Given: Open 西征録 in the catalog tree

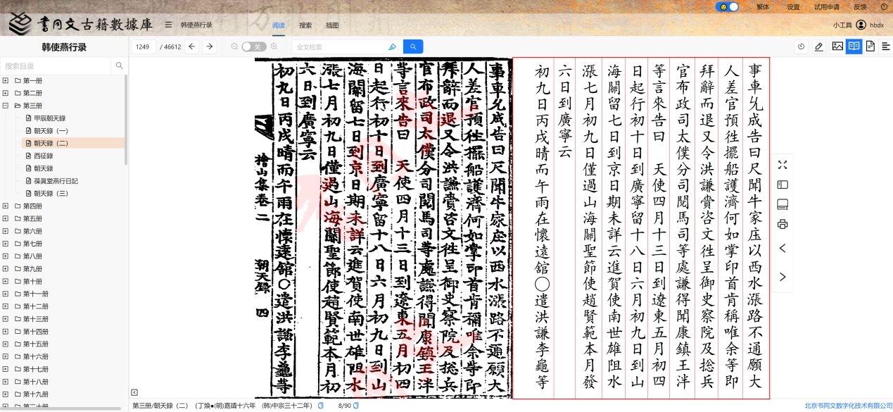Looking at the screenshot, I should [x=43, y=156].
